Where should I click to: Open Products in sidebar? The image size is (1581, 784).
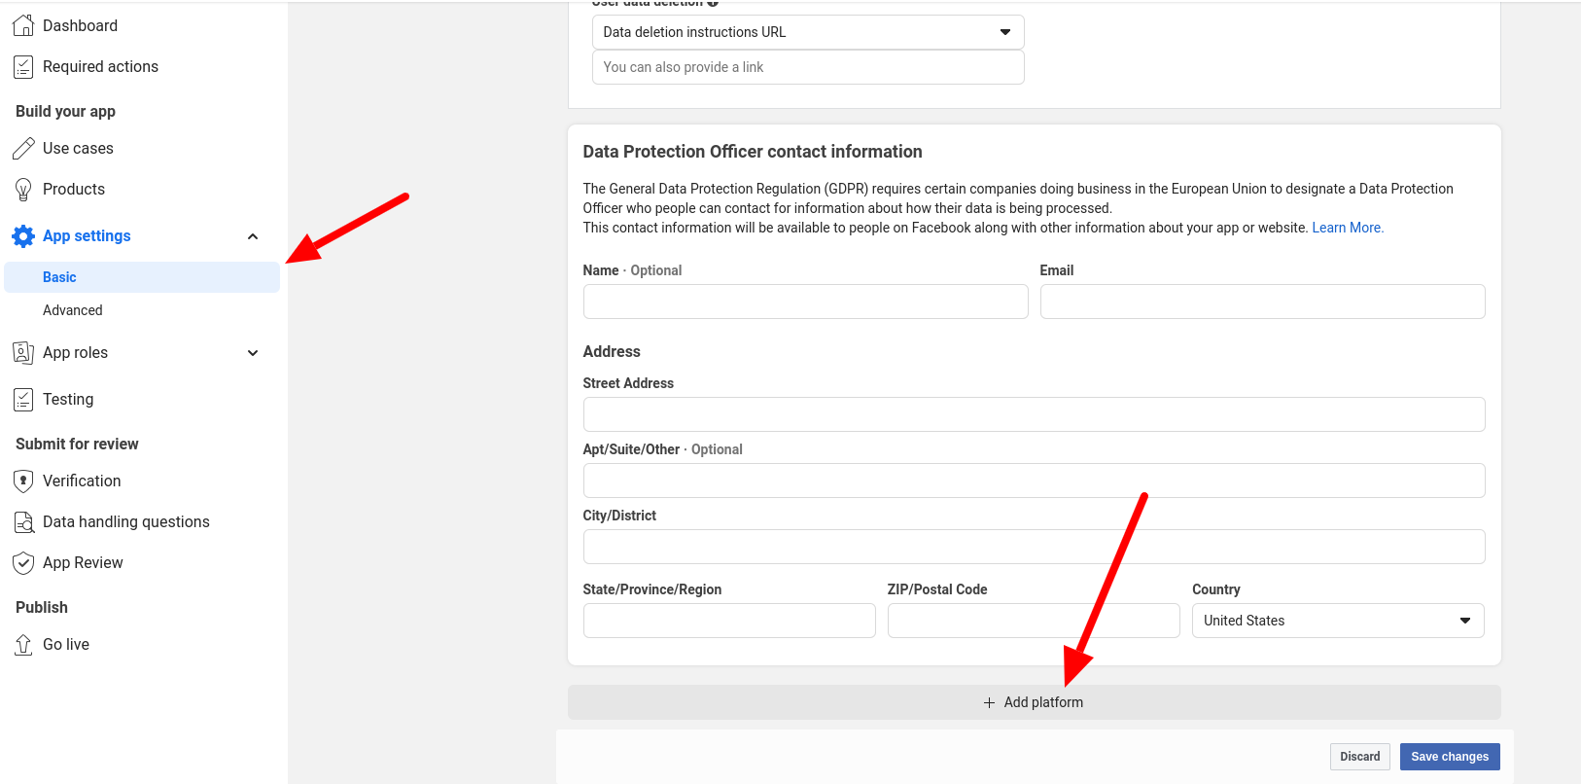pyautogui.click(x=74, y=189)
